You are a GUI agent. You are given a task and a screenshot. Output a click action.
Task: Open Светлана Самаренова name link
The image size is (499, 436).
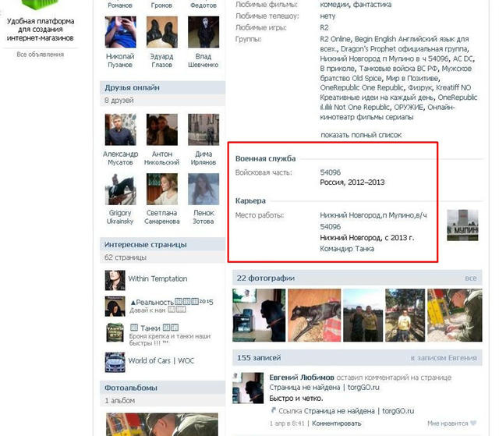(162, 217)
